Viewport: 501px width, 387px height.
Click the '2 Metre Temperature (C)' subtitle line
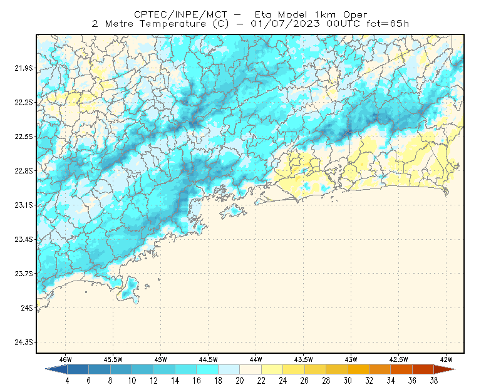pos(250,24)
